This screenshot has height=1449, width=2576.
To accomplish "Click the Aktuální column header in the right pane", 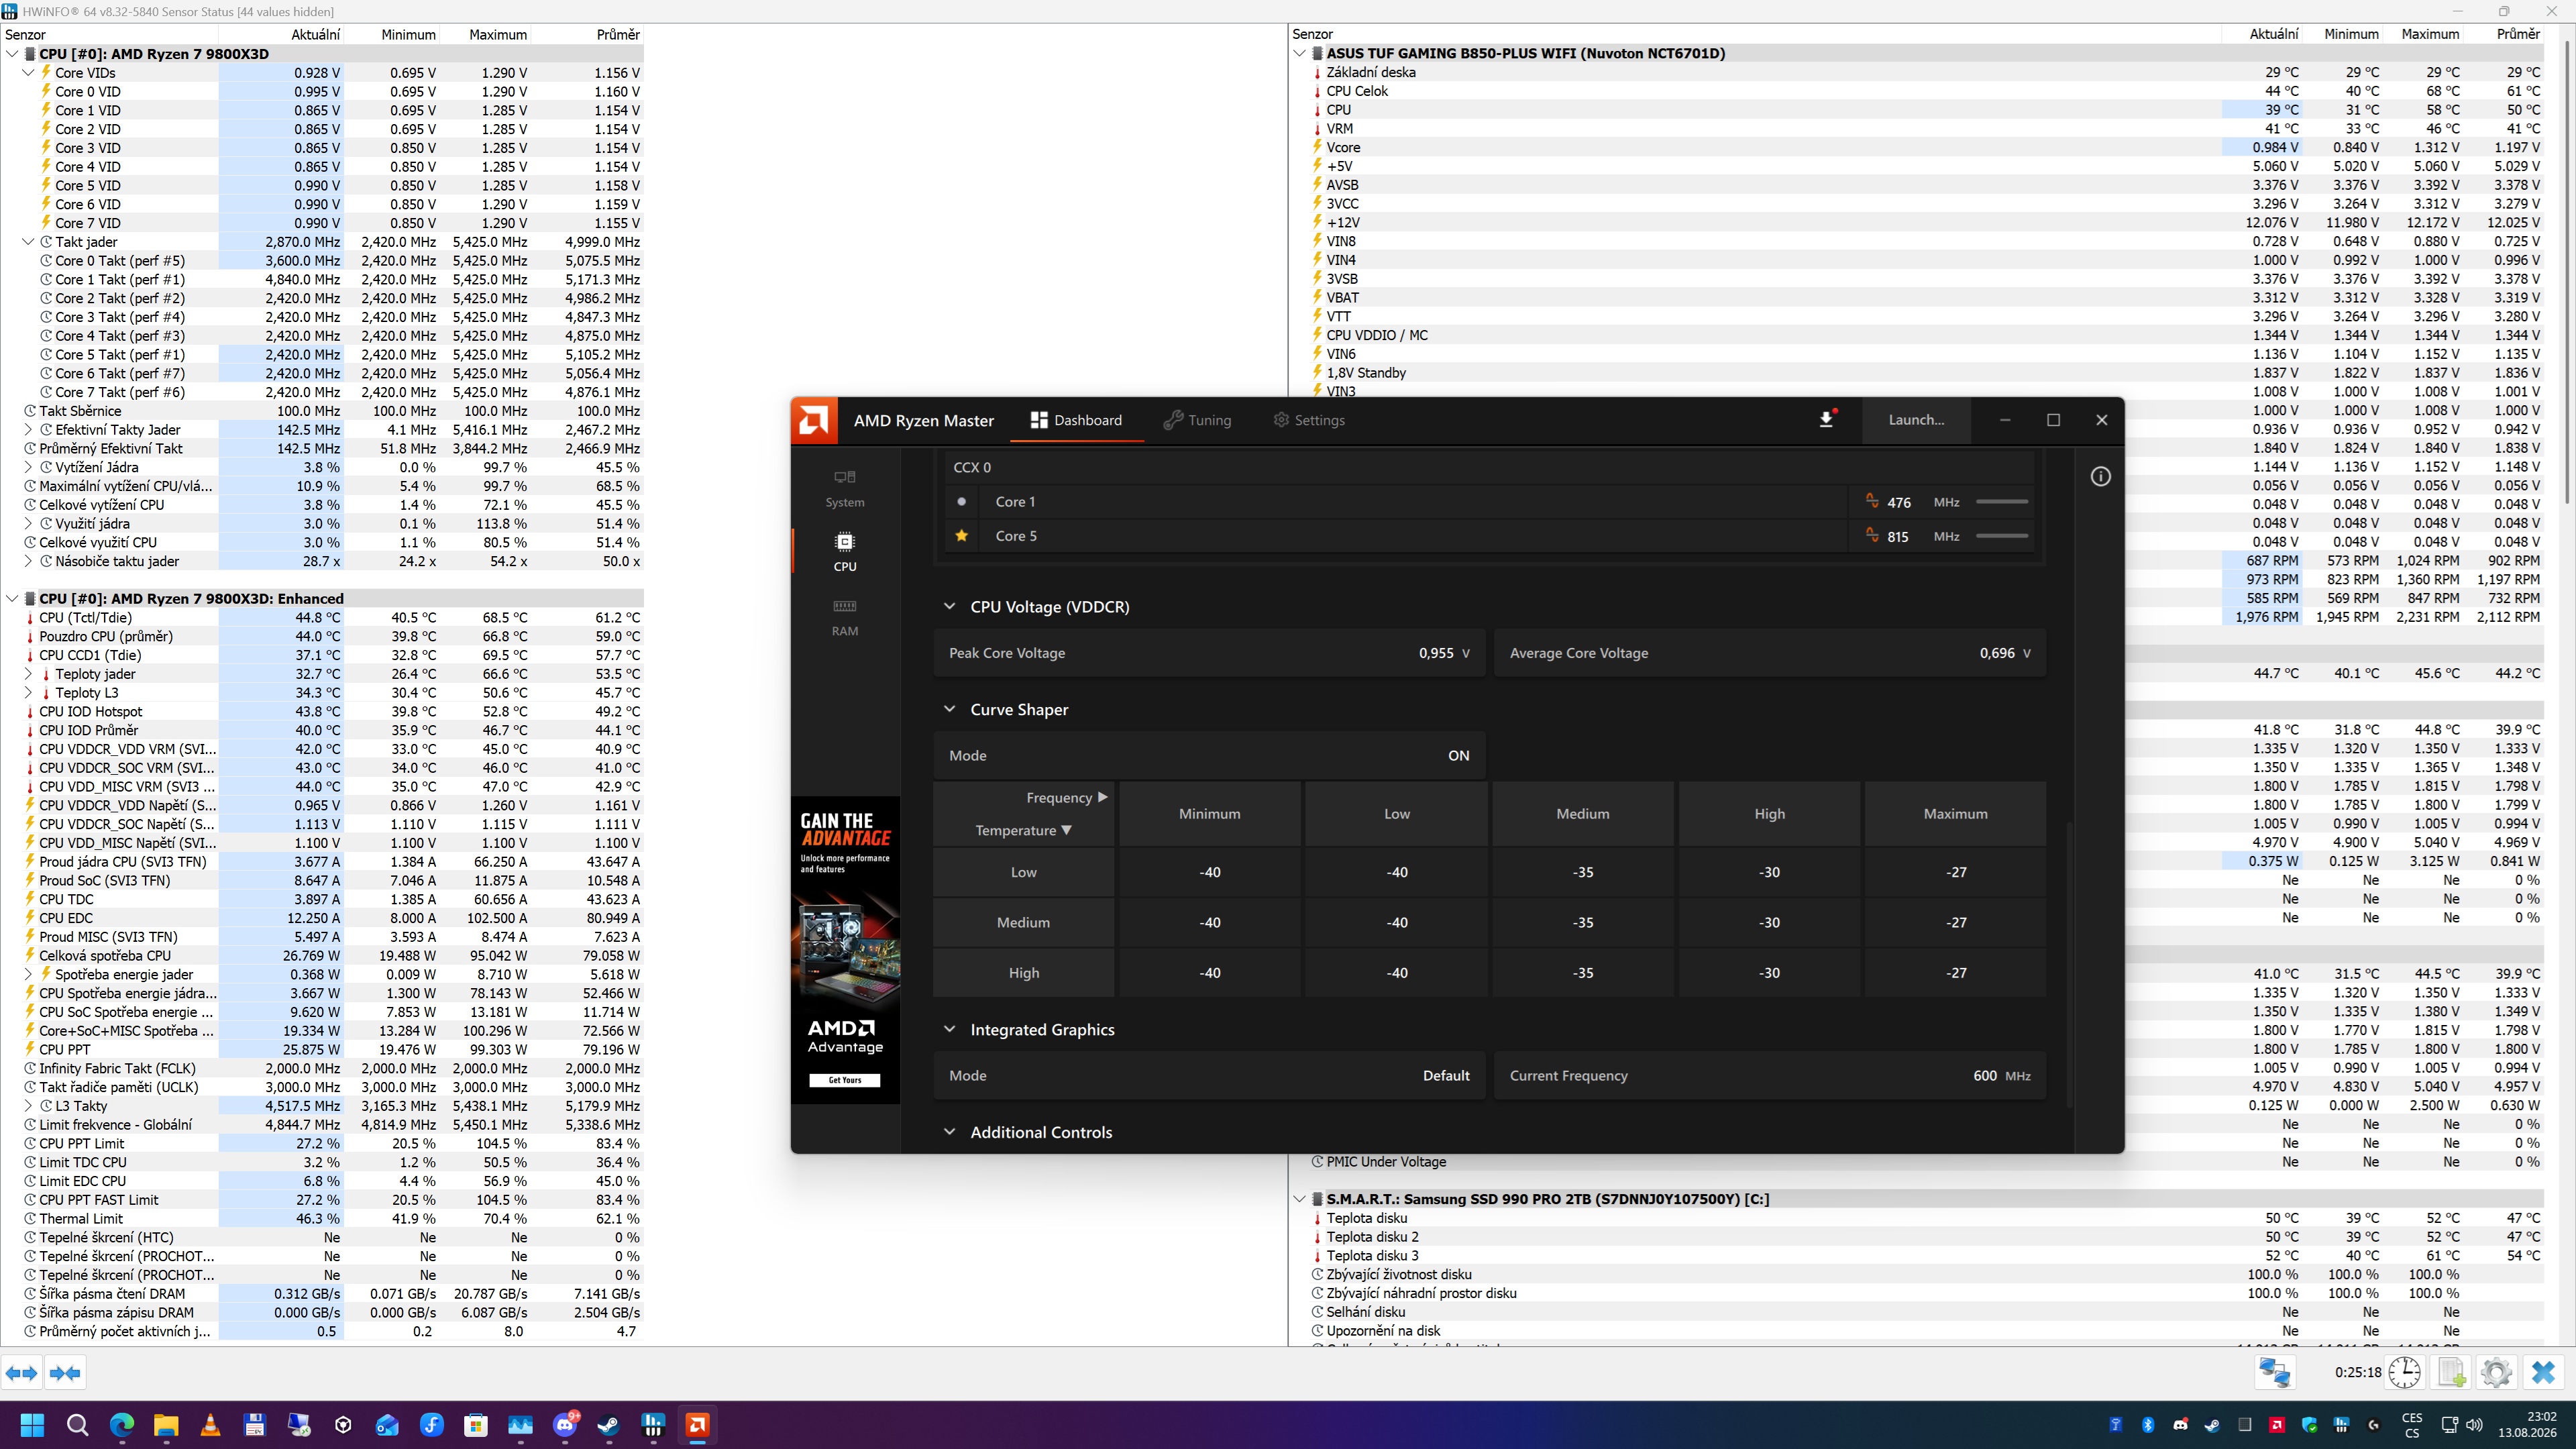I will (x=2273, y=34).
